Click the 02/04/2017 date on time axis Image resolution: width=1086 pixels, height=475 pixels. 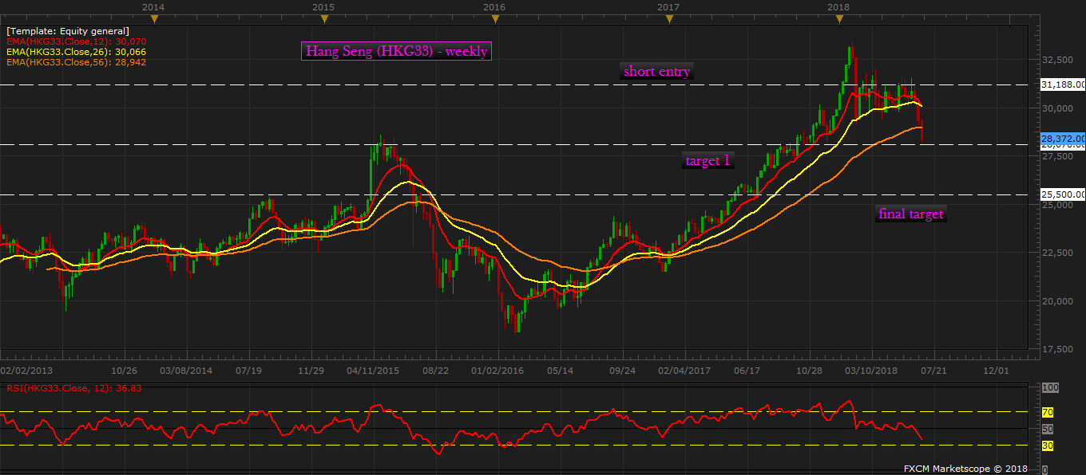[684, 371]
